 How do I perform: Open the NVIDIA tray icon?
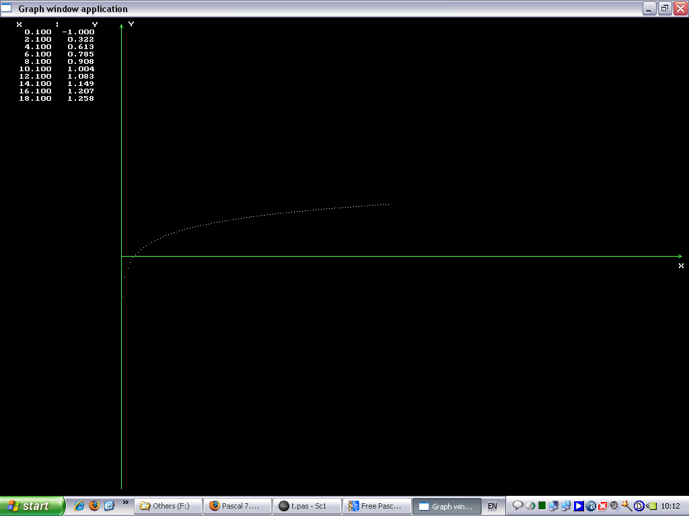tap(651, 506)
